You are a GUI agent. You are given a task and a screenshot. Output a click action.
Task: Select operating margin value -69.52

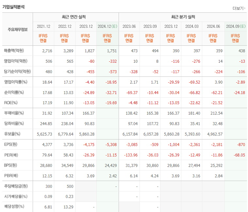point(194,82)
